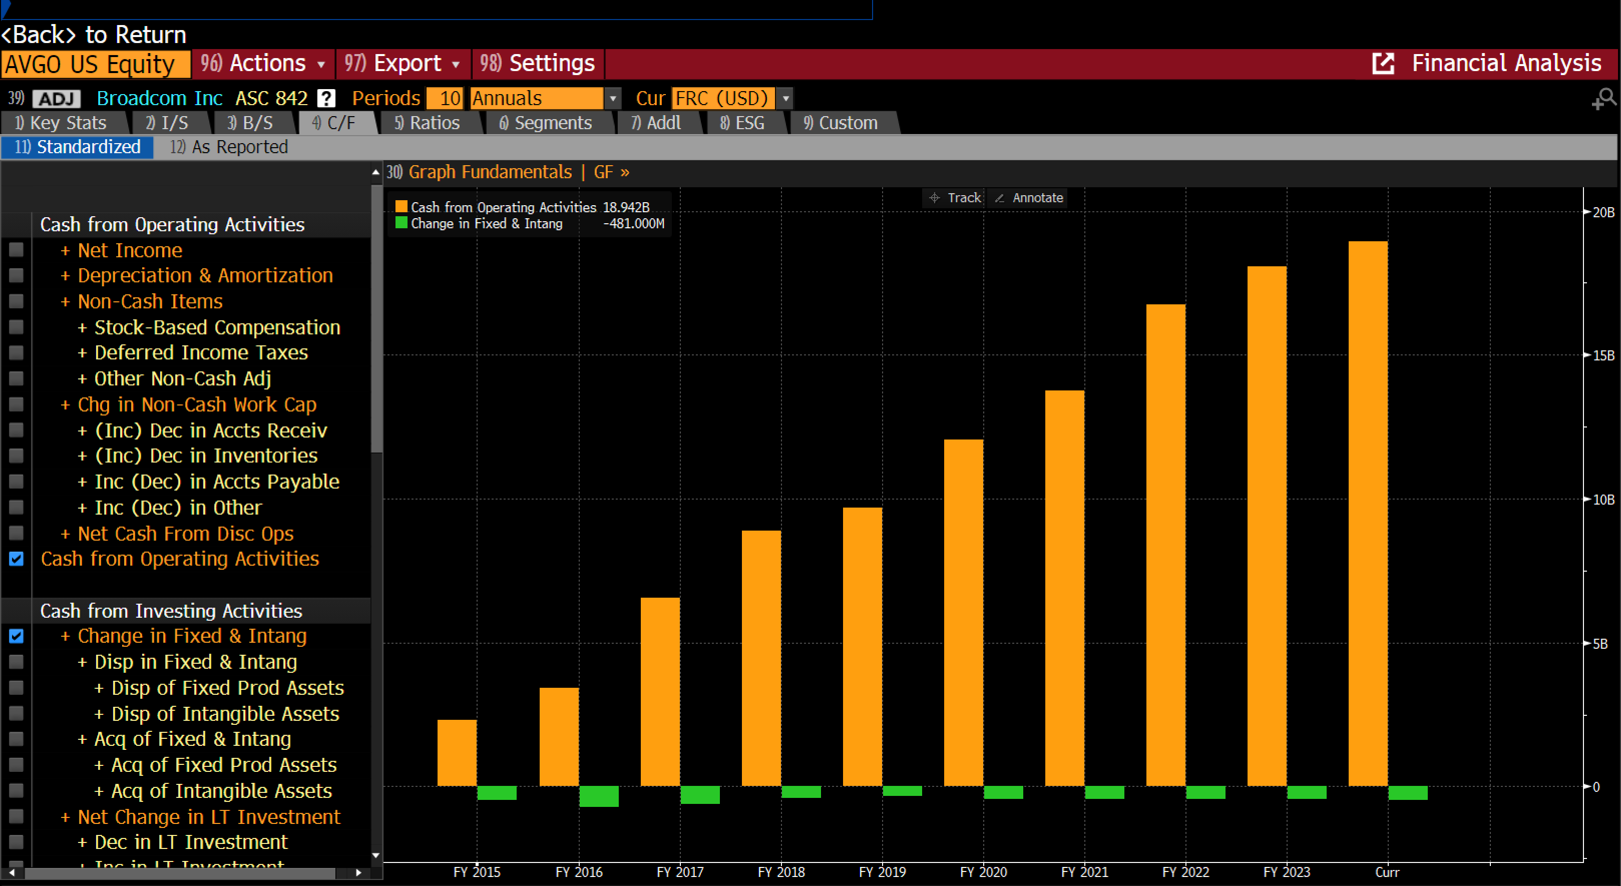The height and width of the screenshot is (886, 1621).
Task: Click the Periods number input field
Action: point(445,99)
